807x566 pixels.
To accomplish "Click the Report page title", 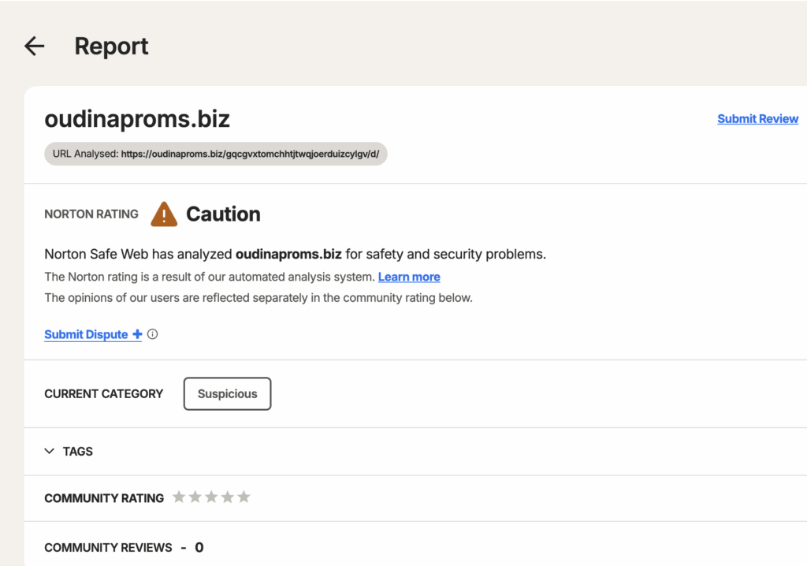I will click(111, 47).
